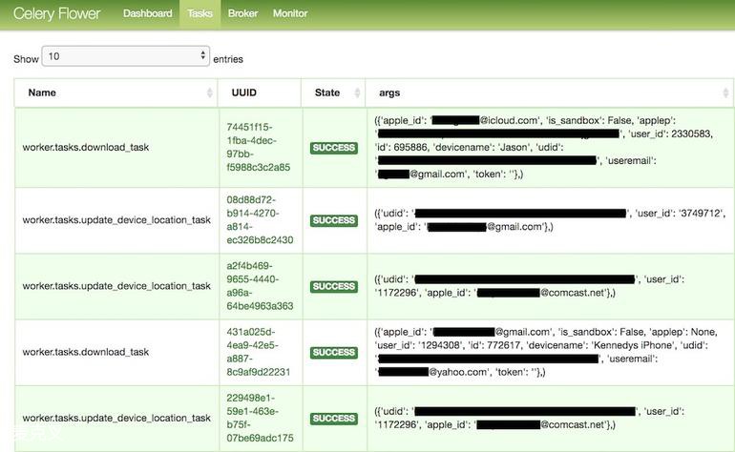The height and width of the screenshot is (452, 735).
Task: Open task UUID 74451f15-1fba-4dec link
Action: pyautogui.click(x=259, y=147)
